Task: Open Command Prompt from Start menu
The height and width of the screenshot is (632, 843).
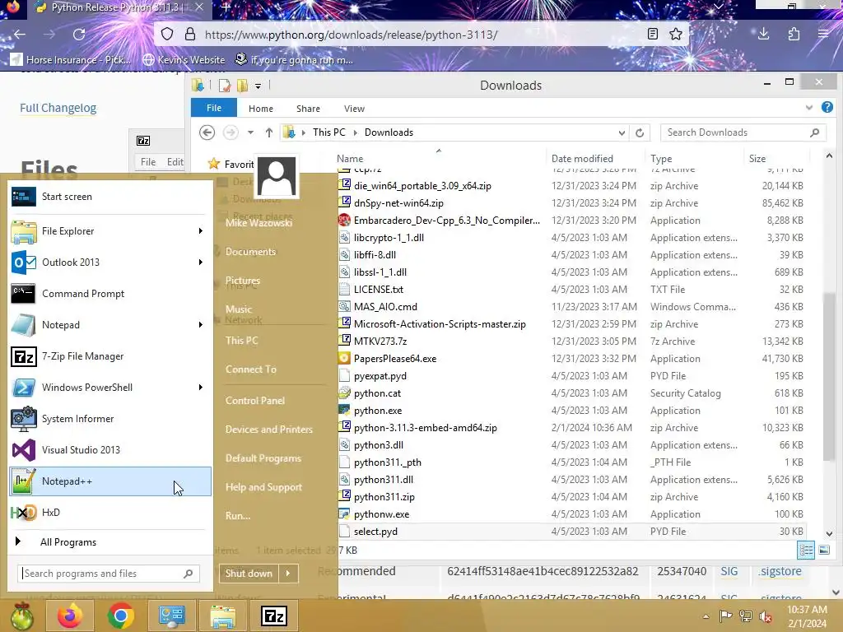Action: tap(109, 294)
